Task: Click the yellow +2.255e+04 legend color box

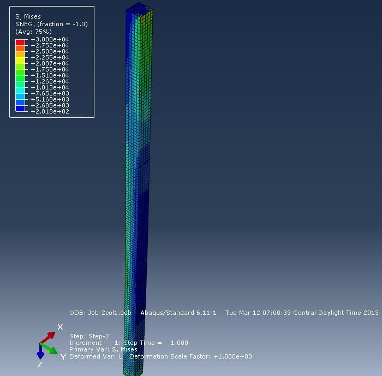Action: tap(20, 60)
